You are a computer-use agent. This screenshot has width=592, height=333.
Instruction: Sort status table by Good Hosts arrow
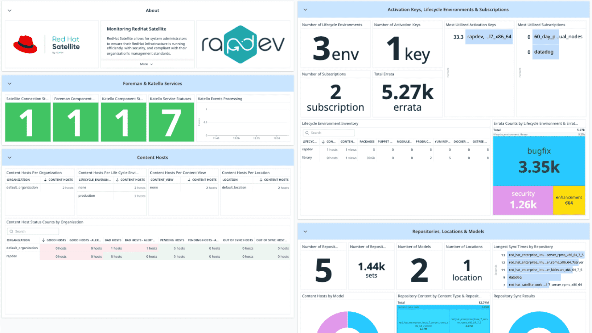(x=43, y=240)
